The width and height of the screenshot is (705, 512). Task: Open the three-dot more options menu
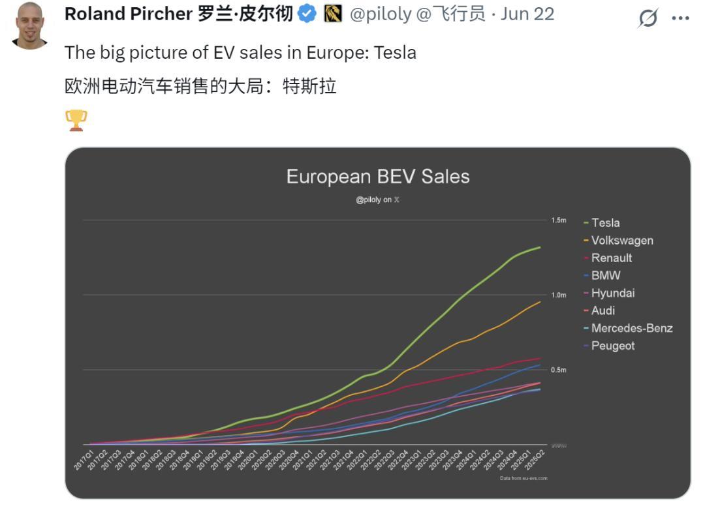click(x=680, y=18)
